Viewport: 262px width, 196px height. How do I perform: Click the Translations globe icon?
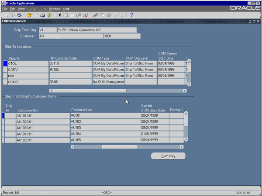pos(109,15)
